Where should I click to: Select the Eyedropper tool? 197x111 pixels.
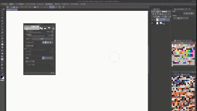pos(2,24)
